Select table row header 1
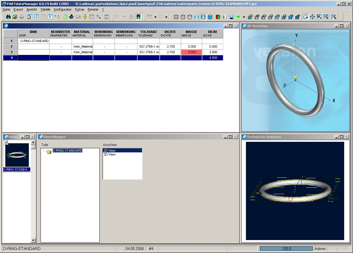 (x=11, y=41)
